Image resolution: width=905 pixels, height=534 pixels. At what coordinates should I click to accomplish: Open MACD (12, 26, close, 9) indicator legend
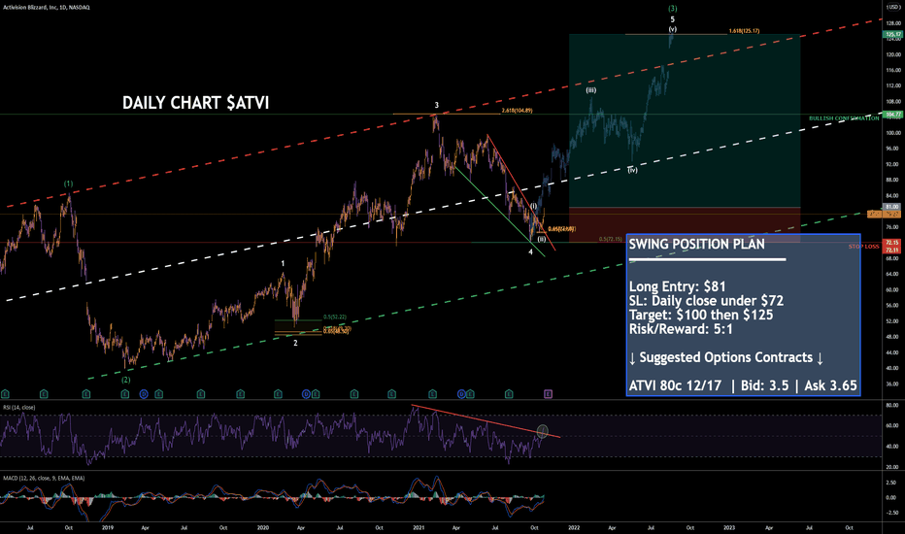44,478
